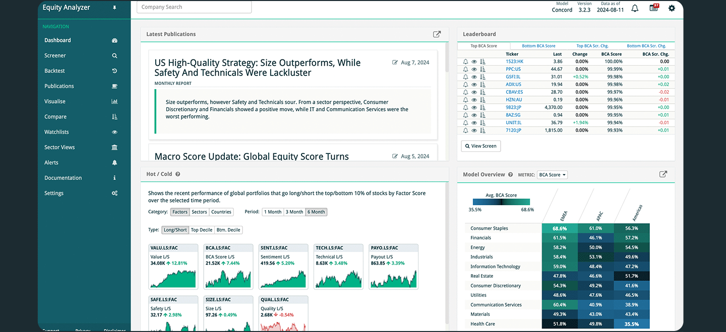Toggle the watchlist eye for GSFI:IL
This screenshot has height=332, width=726.
[473, 76]
